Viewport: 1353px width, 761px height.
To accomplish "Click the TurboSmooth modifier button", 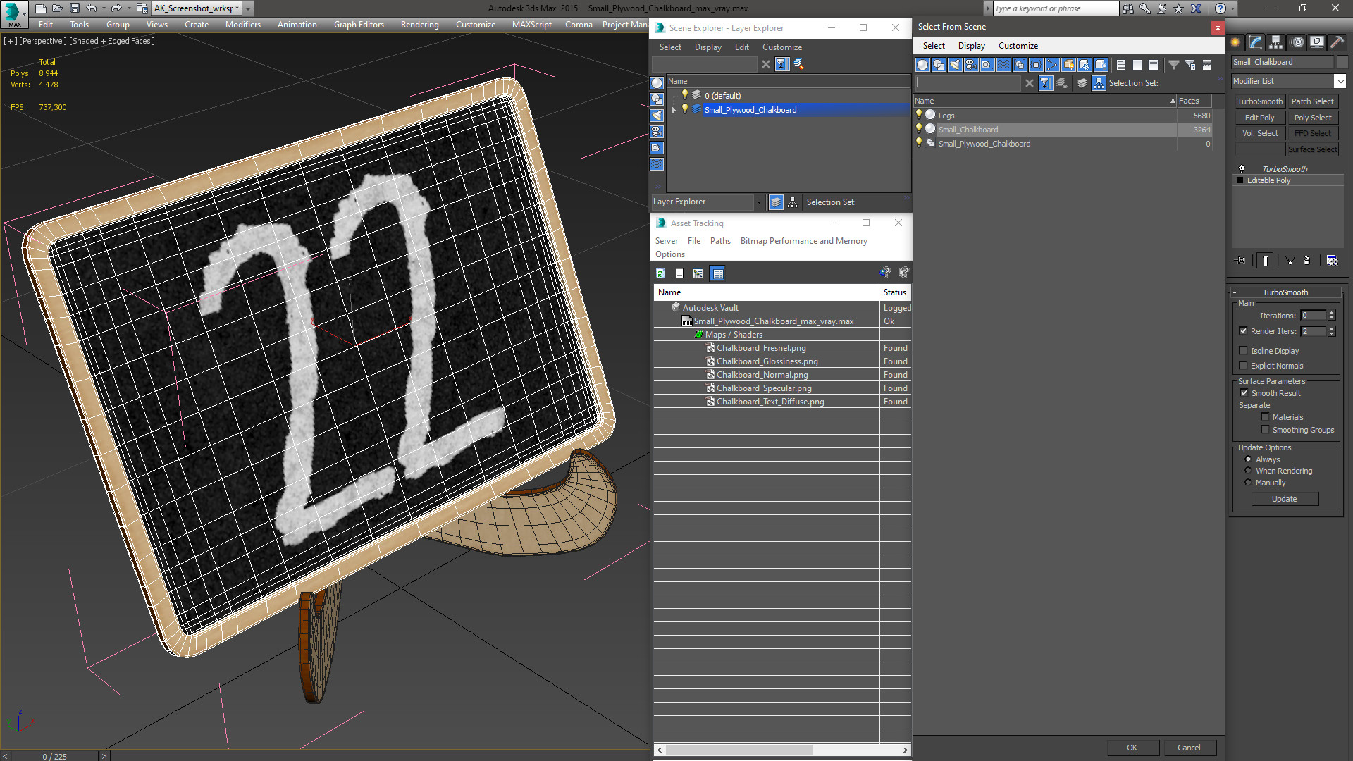I will coord(1259,101).
